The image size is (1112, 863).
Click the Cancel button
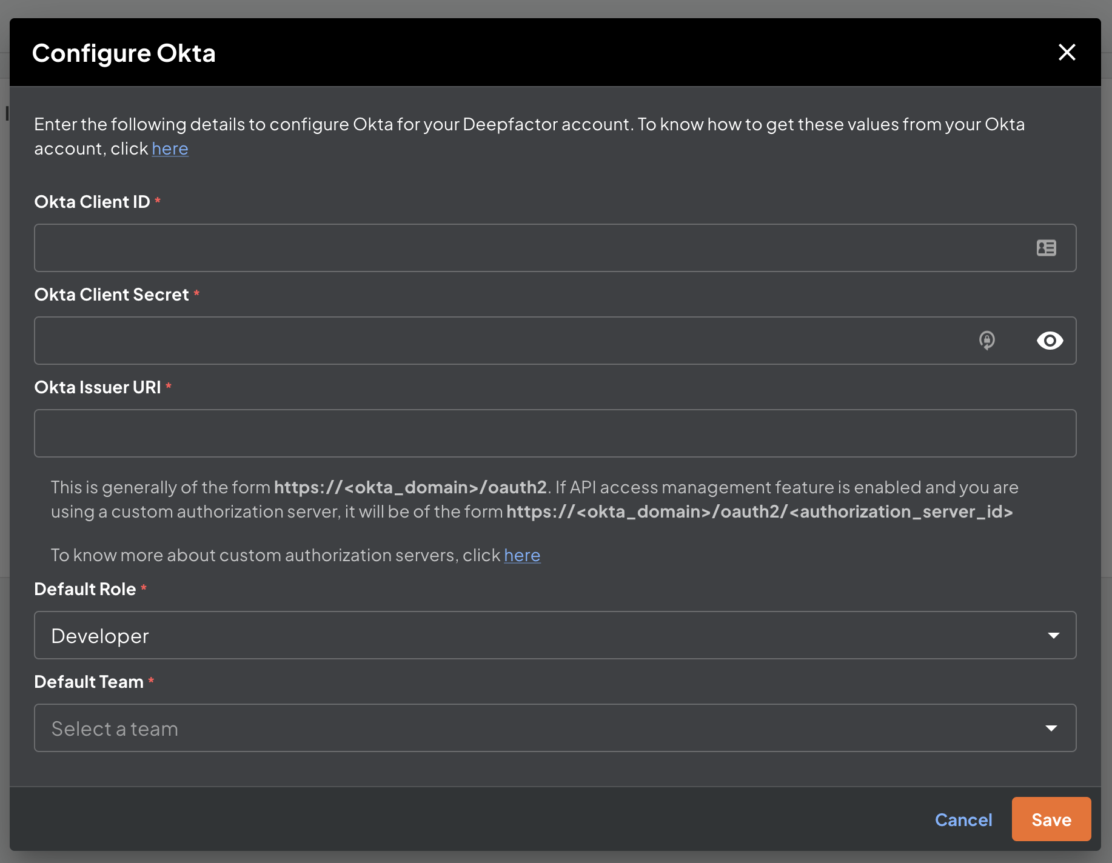[x=963, y=819]
